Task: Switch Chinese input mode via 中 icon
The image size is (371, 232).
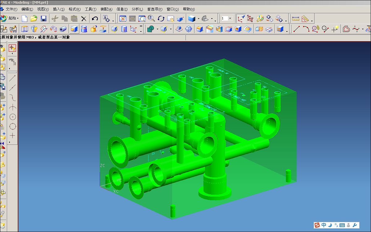Action: click(x=323, y=225)
